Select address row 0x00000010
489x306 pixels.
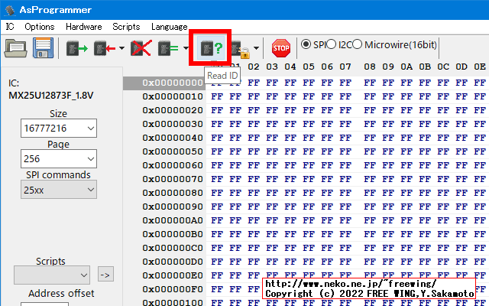pos(172,96)
